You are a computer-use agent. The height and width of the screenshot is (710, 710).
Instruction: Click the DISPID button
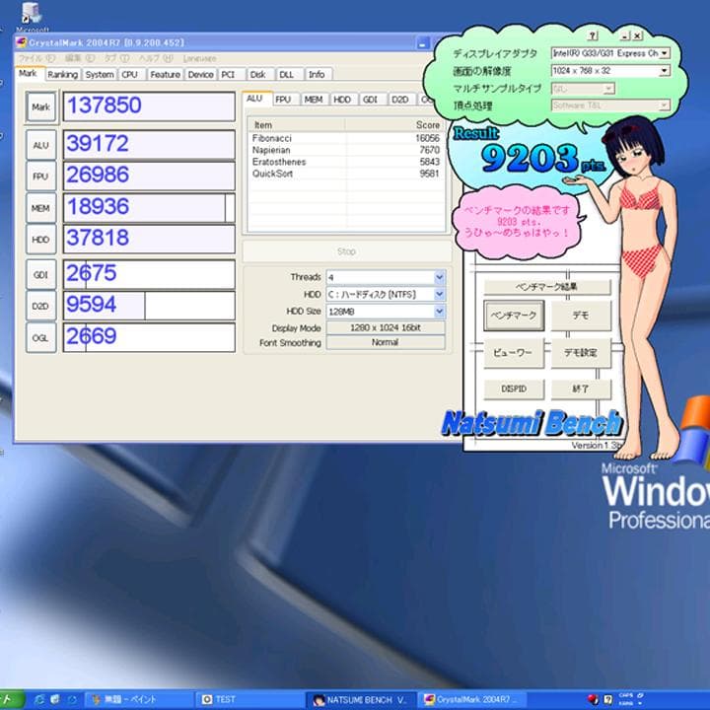[514, 389]
